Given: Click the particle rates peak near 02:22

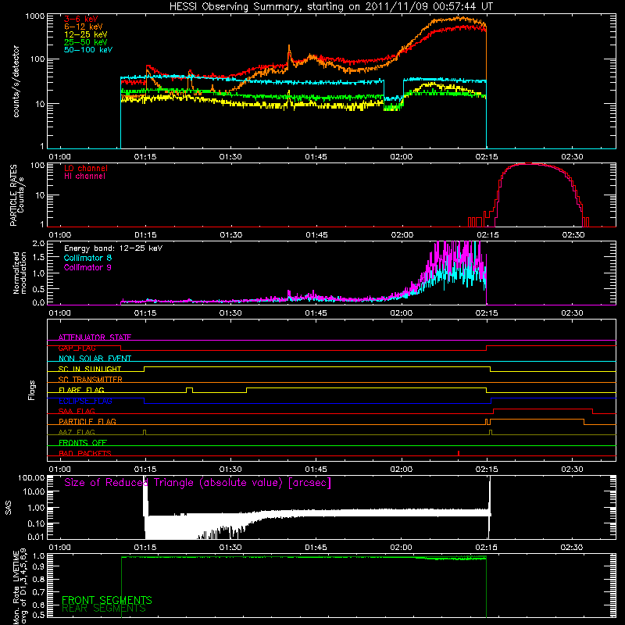Looking at the screenshot, I should pyautogui.click(x=529, y=164).
